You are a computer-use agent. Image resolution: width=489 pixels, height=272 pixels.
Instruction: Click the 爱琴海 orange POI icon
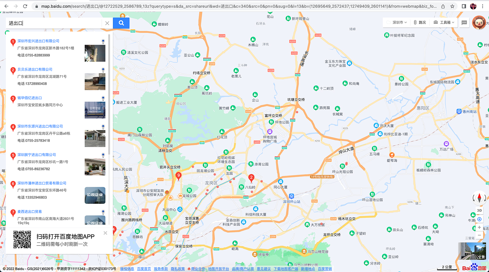pos(392,155)
